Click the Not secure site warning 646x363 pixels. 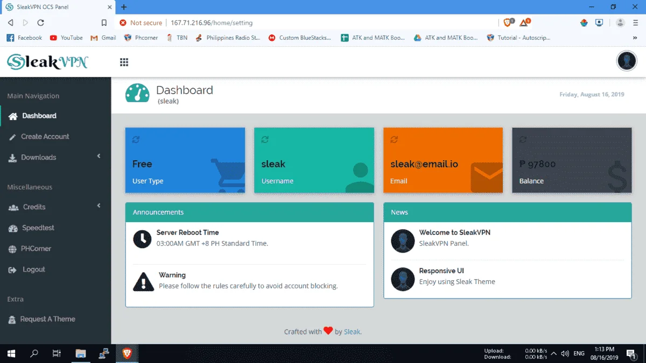point(141,23)
